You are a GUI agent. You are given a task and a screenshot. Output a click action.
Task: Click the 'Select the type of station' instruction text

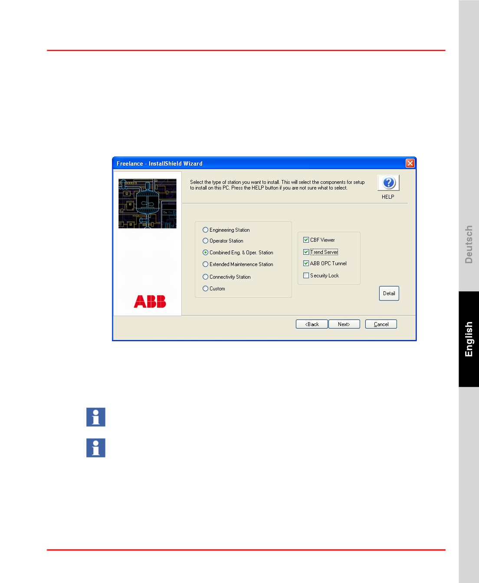tap(277, 185)
